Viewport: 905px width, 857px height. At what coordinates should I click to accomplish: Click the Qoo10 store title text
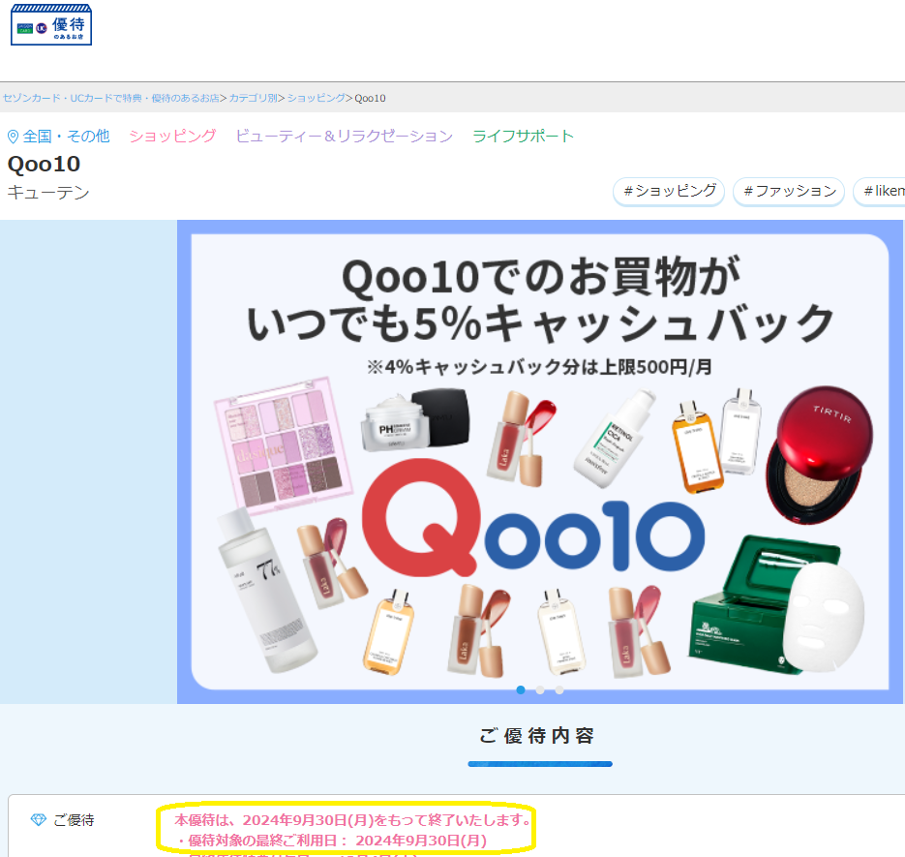click(x=44, y=164)
